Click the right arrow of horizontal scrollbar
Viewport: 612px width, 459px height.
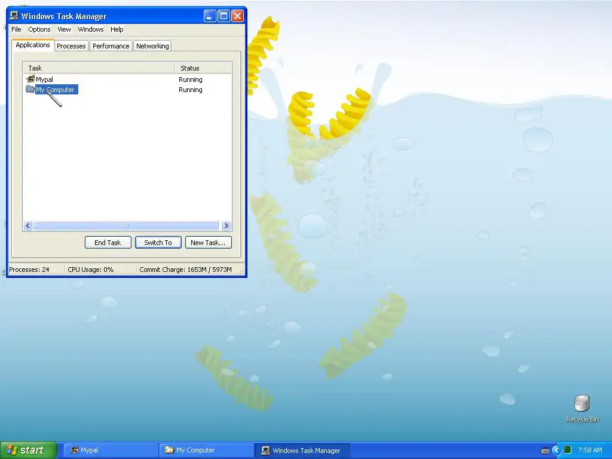(x=226, y=225)
